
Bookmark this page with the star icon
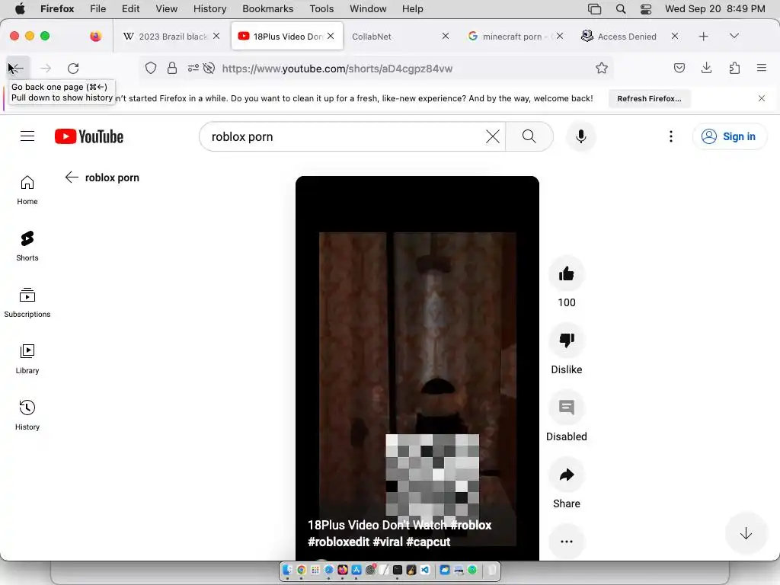tap(602, 68)
